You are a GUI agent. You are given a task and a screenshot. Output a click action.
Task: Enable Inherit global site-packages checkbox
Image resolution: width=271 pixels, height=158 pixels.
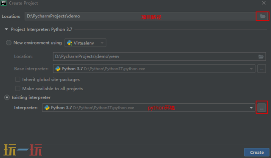pos(18,80)
